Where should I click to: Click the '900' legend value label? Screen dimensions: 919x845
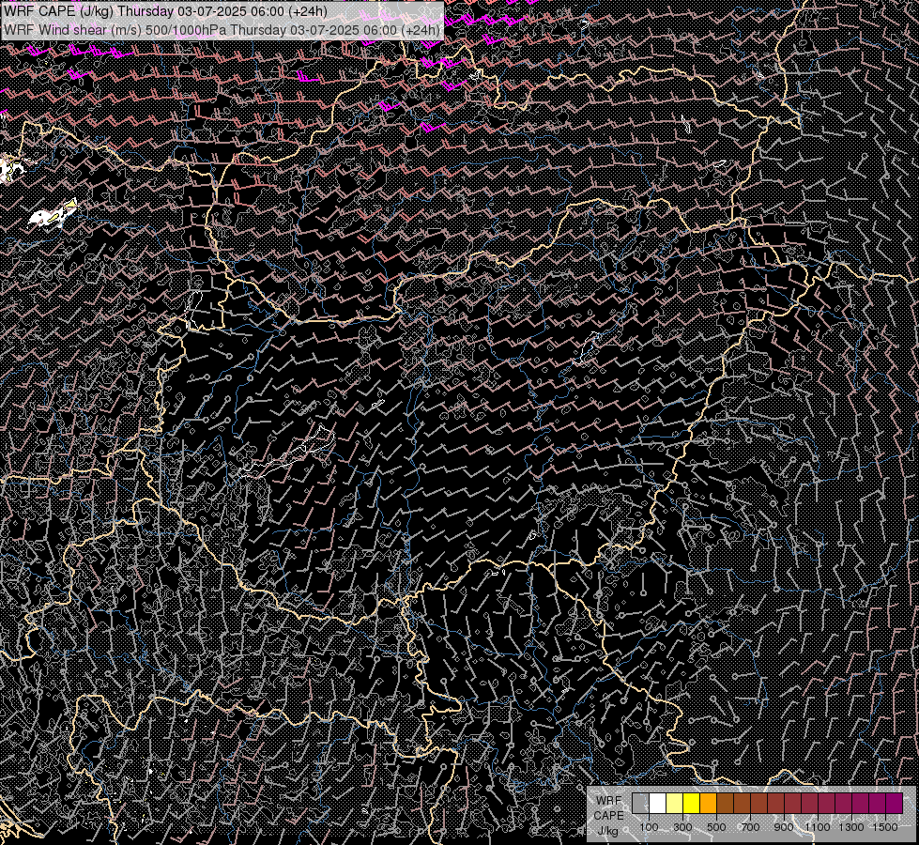tap(784, 827)
